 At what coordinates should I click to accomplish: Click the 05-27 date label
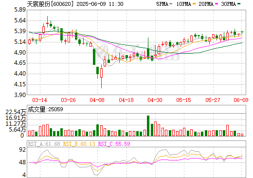pos(213,100)
